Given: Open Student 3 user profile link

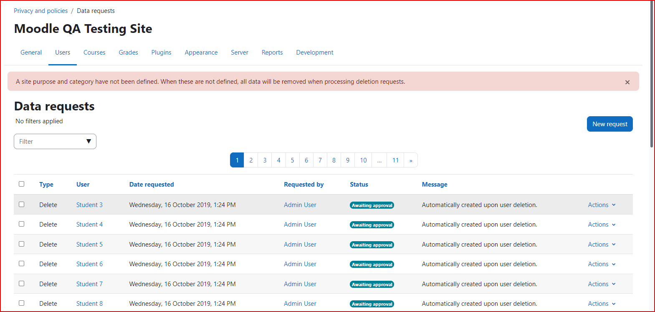Looking at the screenshot, I should (89, 205).
